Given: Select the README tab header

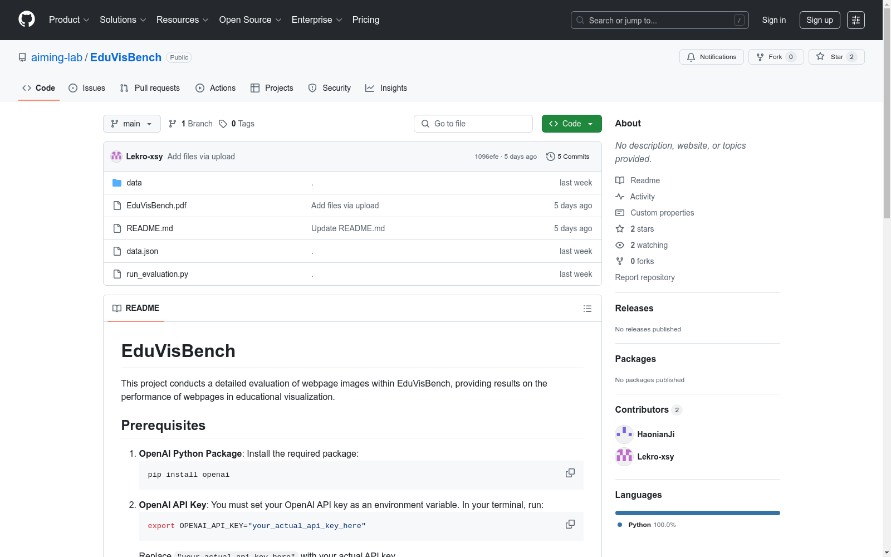Looking at the screenshot, I should 136,308.
